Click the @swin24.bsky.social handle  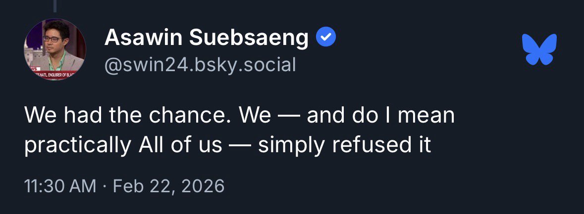200,64
